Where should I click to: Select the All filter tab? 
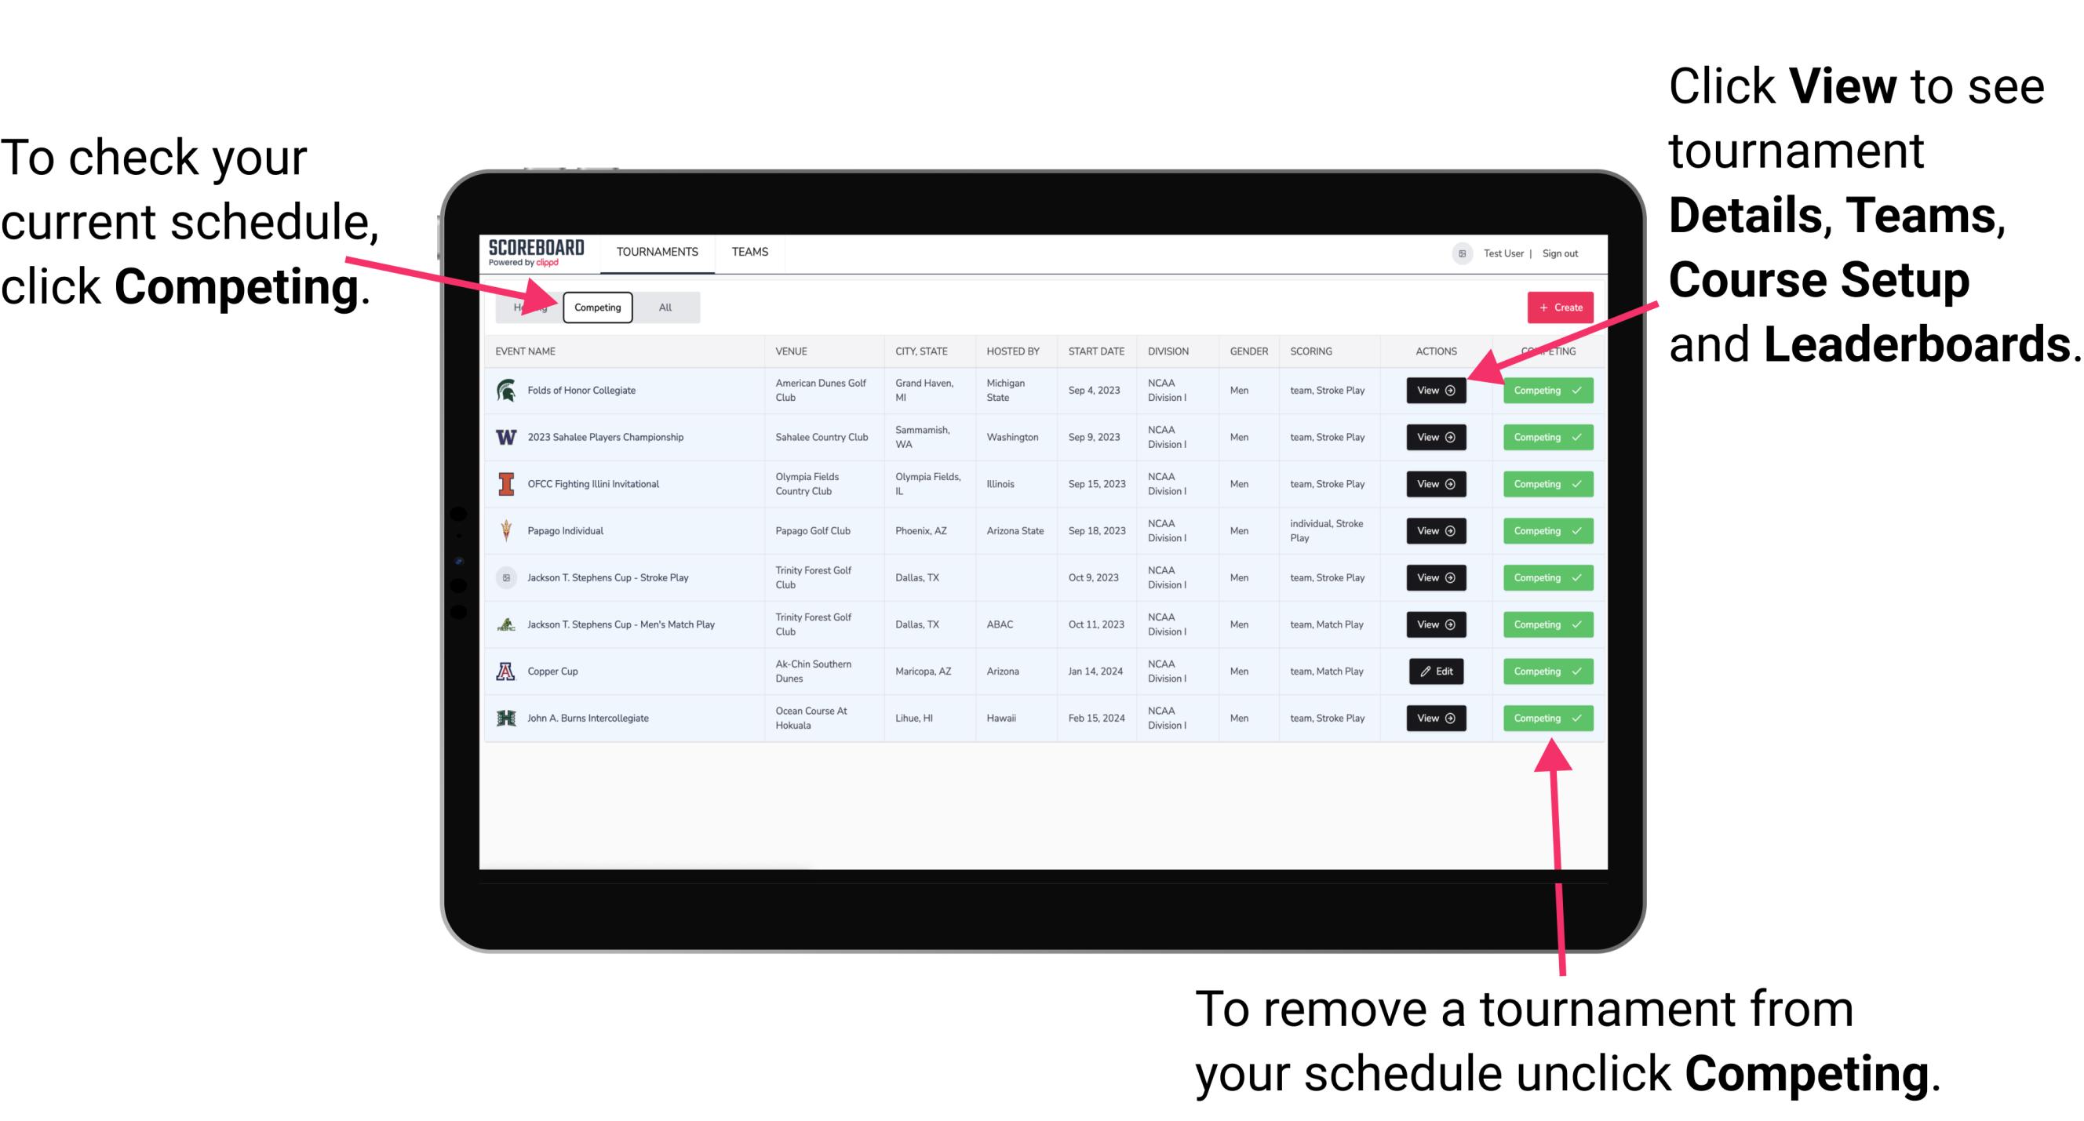662,307
